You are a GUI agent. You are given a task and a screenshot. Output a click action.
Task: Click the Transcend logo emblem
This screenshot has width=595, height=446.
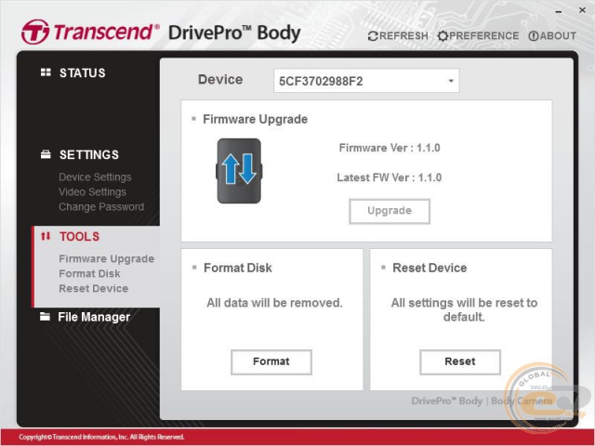[x=35, y=32]
